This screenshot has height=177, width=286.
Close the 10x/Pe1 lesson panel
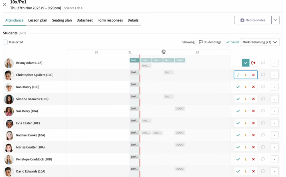click(5, 4)
